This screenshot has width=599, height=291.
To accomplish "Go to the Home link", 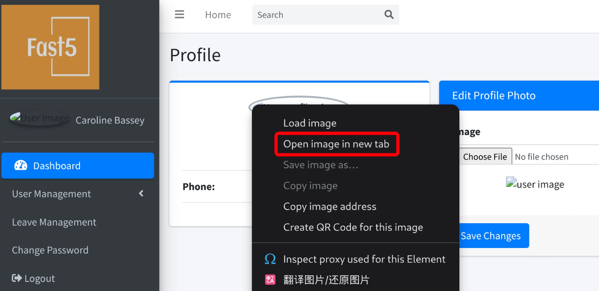I will [218, 15].
